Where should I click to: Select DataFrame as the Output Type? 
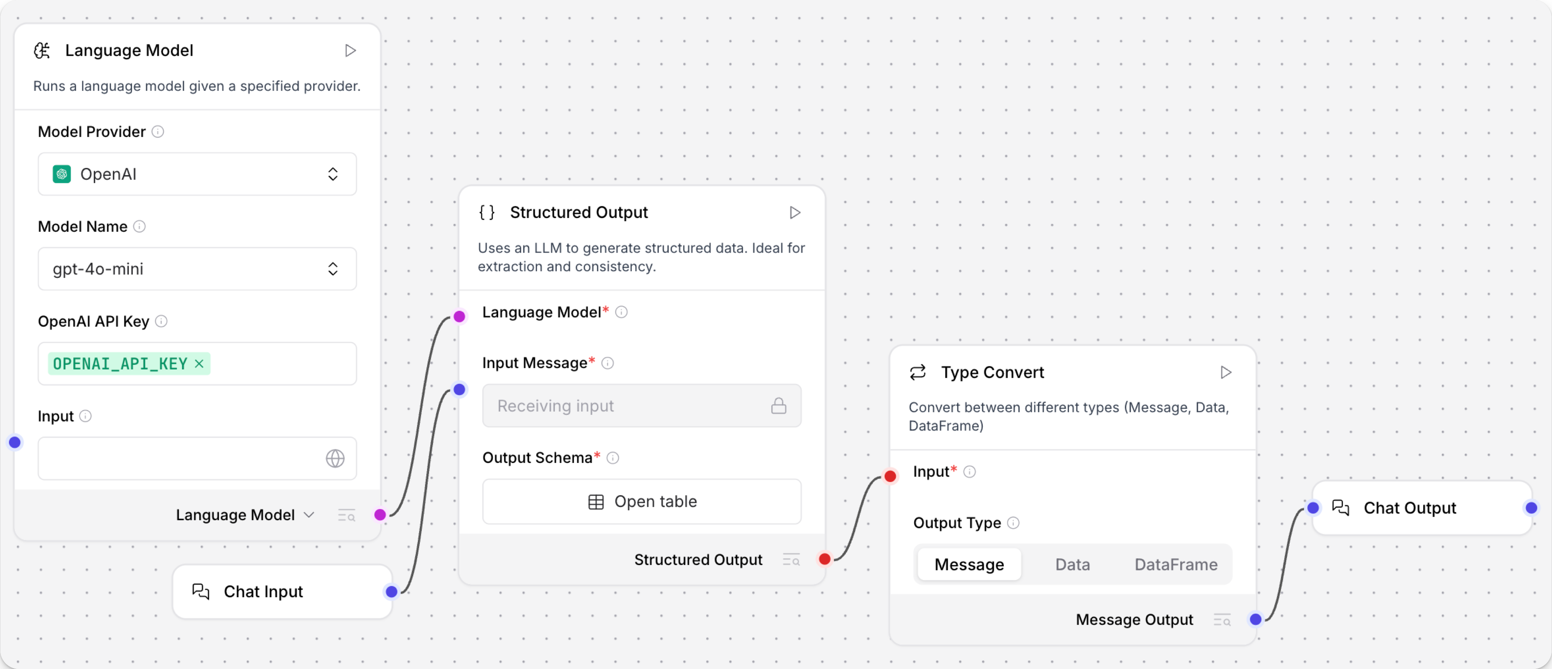coord(1175,564)
